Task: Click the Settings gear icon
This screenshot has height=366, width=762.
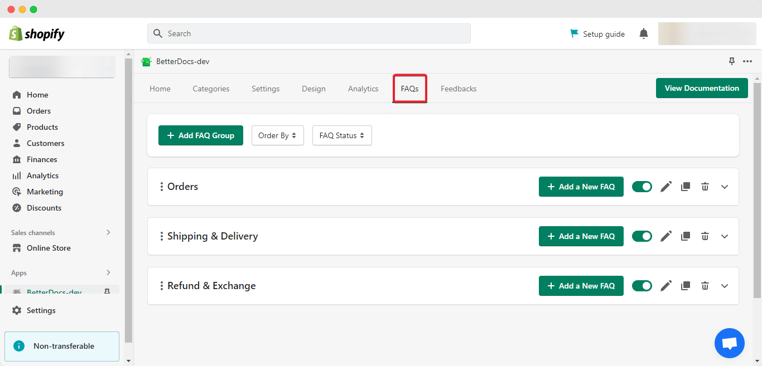Action: [17, 310]
